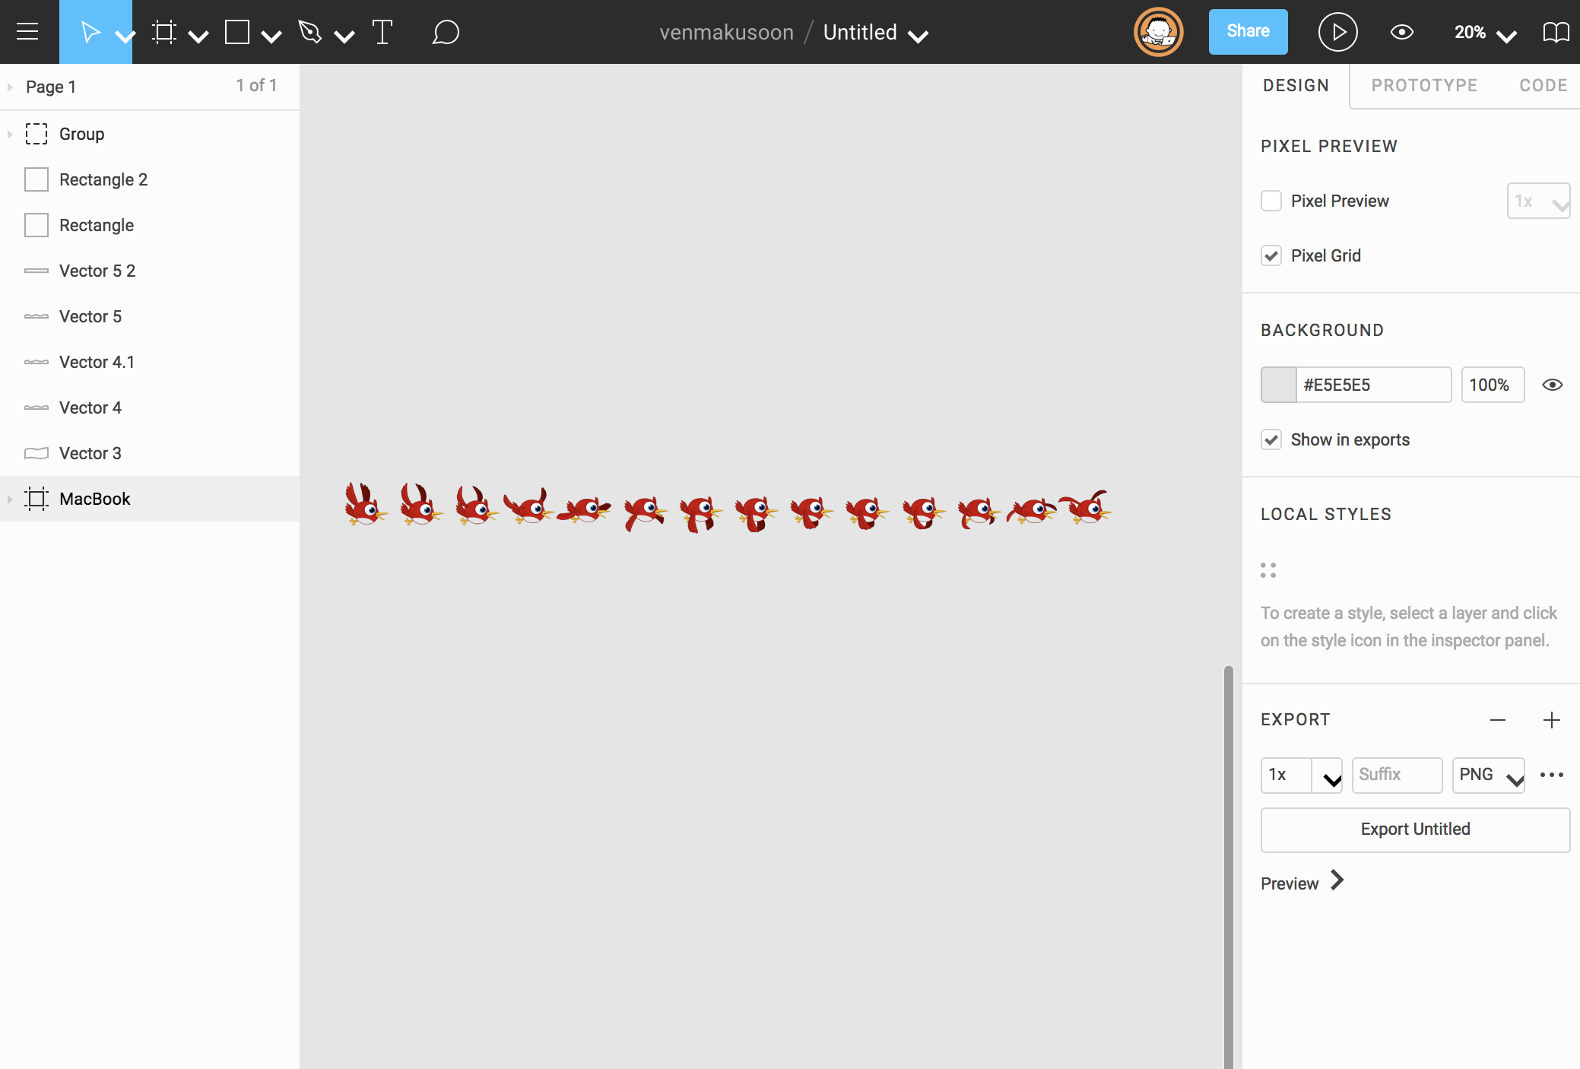Expand the MacBook frame layer
Image resolution: width=1580 pixels, height=1069 pixels.
click(10, 499)
